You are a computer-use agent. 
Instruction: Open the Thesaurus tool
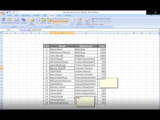tap(16, 21)
